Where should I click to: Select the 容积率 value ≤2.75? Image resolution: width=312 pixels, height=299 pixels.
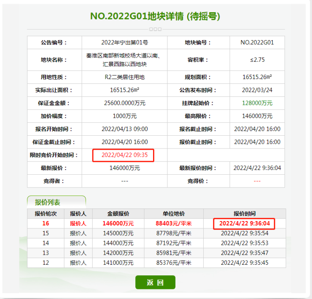(x=257, y=60)
